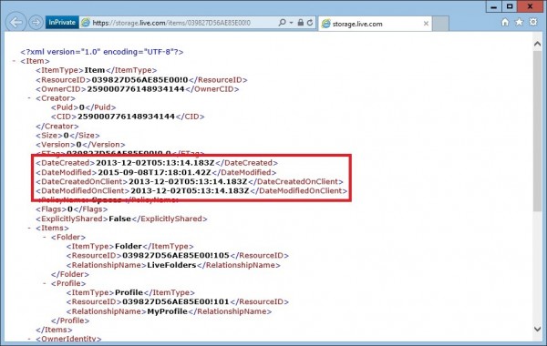This screenshot has height=346, width=547.
Task: Click the browser Forward arrow button
Action: point(36,23)
